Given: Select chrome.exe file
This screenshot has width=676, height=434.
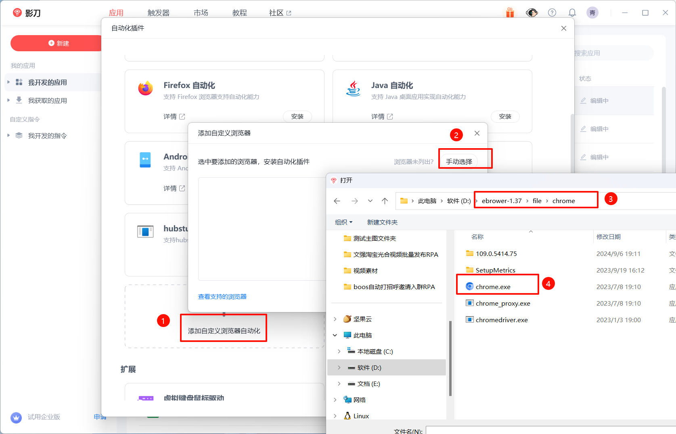Looking at the screenshot, I should pos(493,287).
